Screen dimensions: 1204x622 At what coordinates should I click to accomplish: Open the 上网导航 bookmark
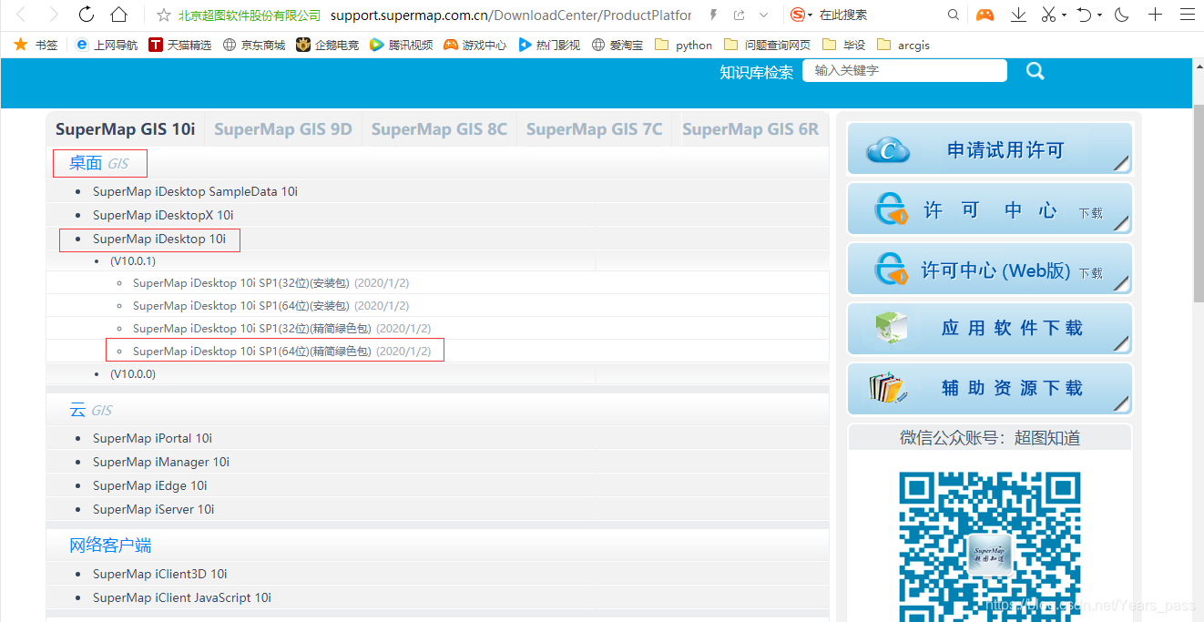pos(107,45)
